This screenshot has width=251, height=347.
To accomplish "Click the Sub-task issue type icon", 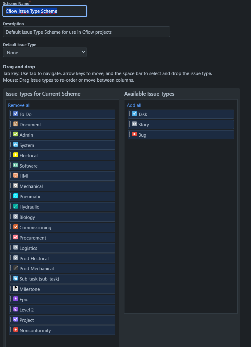I will 15,278.
